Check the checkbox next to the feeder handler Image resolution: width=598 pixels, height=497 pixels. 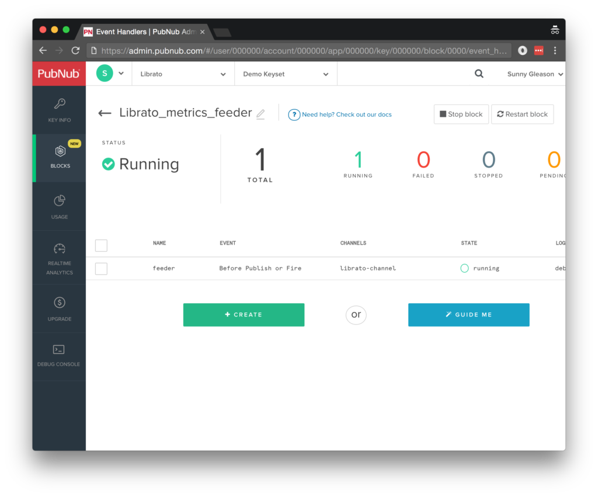point(101,268)
